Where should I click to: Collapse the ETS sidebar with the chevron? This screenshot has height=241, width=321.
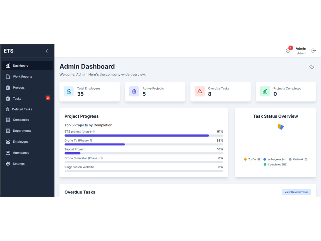pyautogui.click(x=47, y=51)
